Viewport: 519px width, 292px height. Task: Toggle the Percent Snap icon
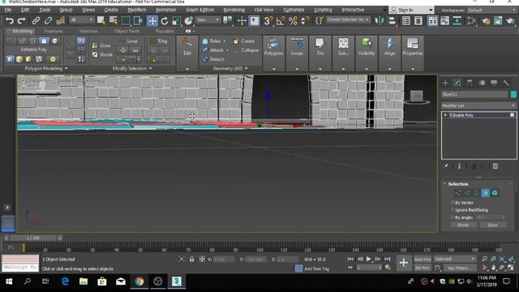tap(293, 21)
